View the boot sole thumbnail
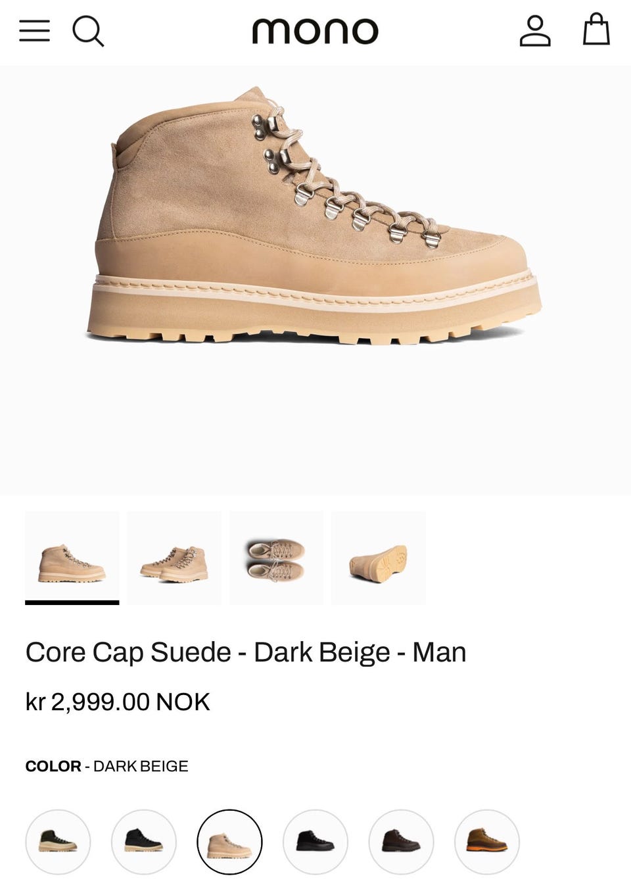631x895 pixels. [x=379, y=558]
